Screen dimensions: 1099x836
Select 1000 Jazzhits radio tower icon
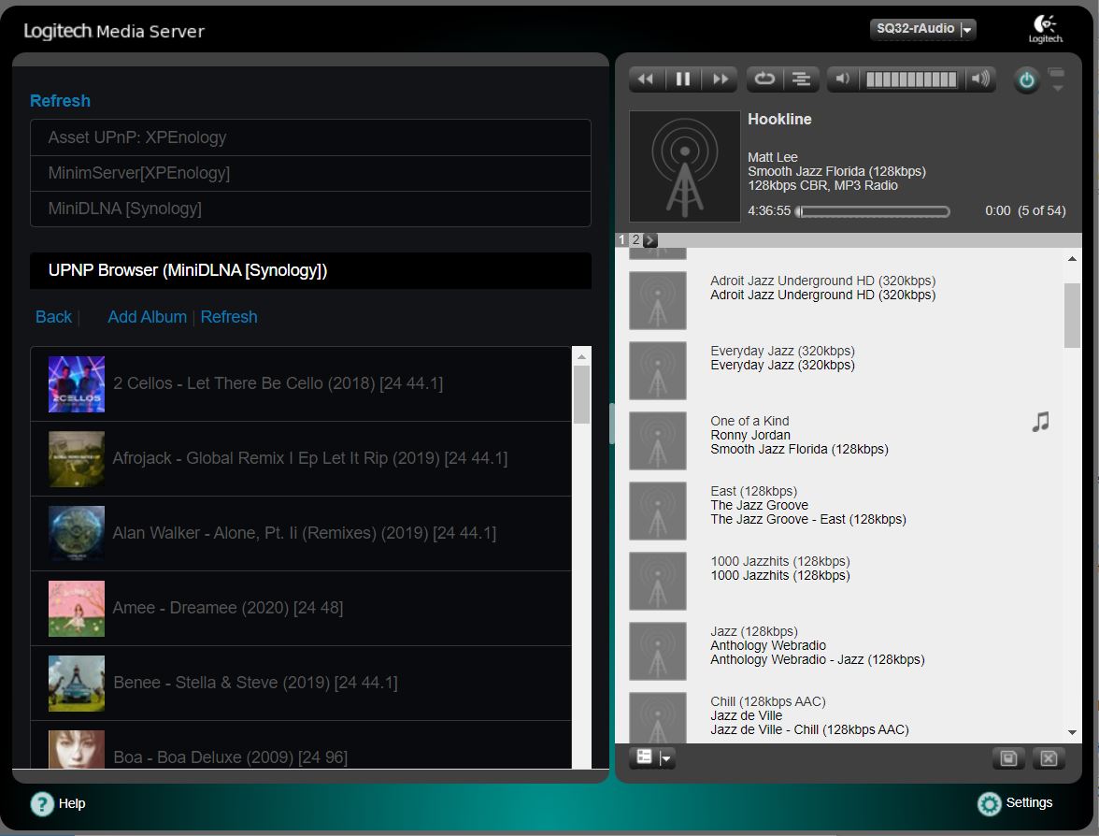658,581
